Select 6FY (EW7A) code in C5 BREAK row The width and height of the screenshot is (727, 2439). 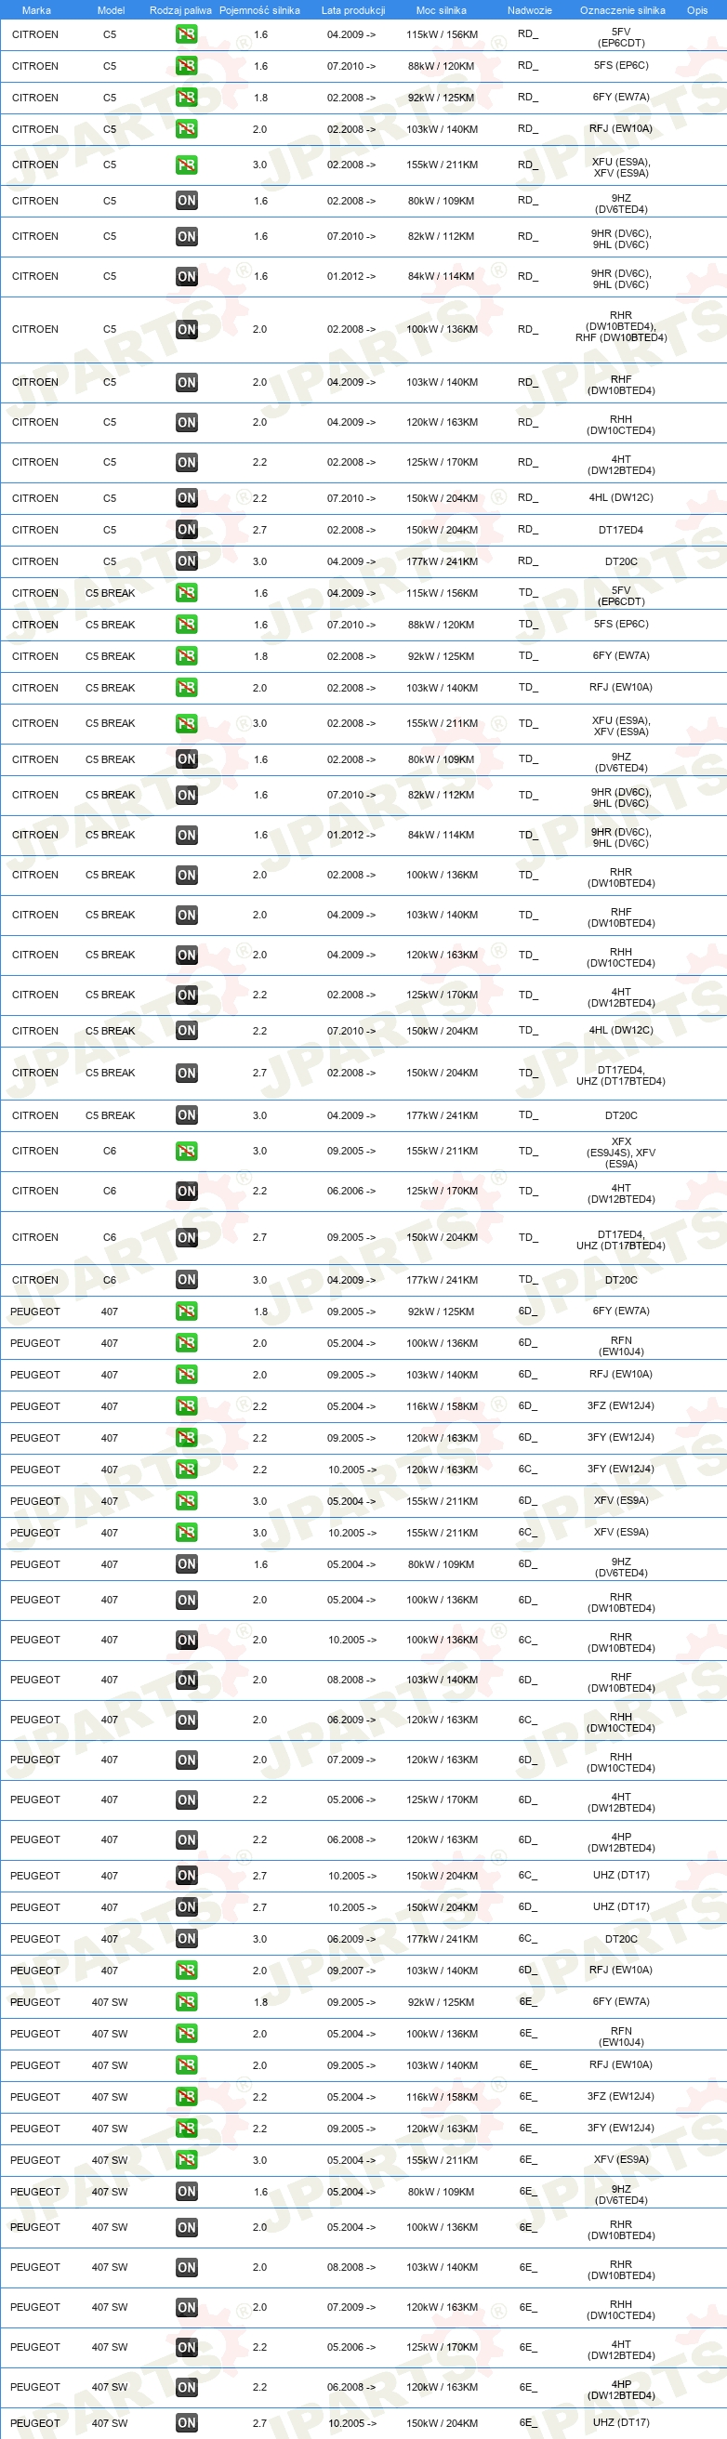pyautogui.click(x=621, y=656)
